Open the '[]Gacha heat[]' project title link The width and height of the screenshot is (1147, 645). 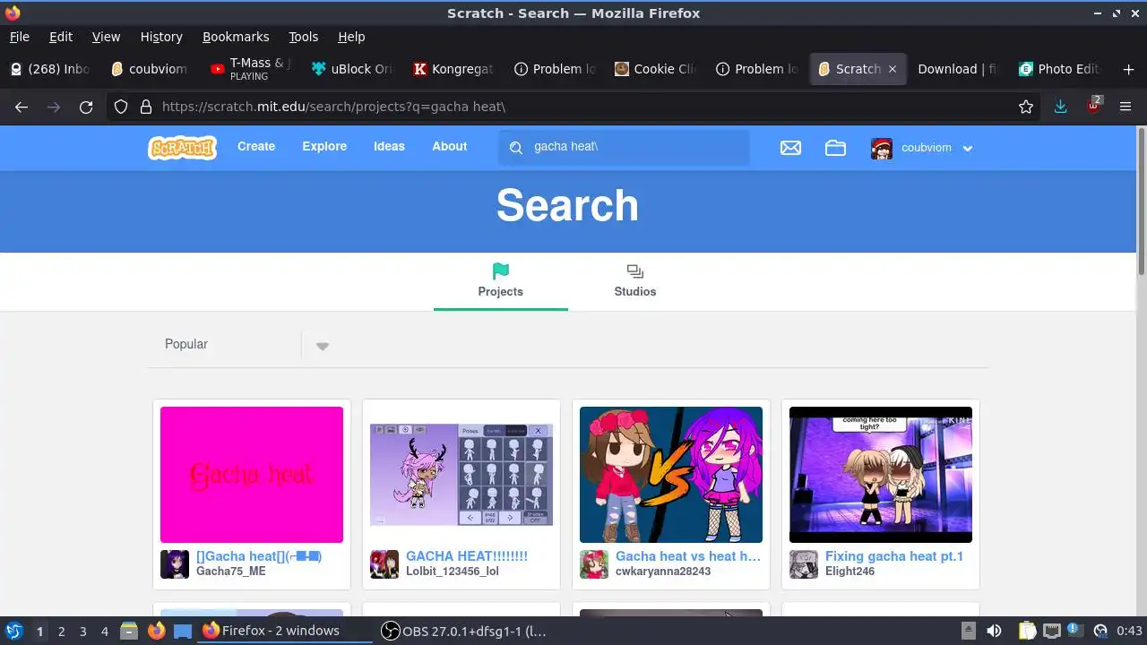259,556
